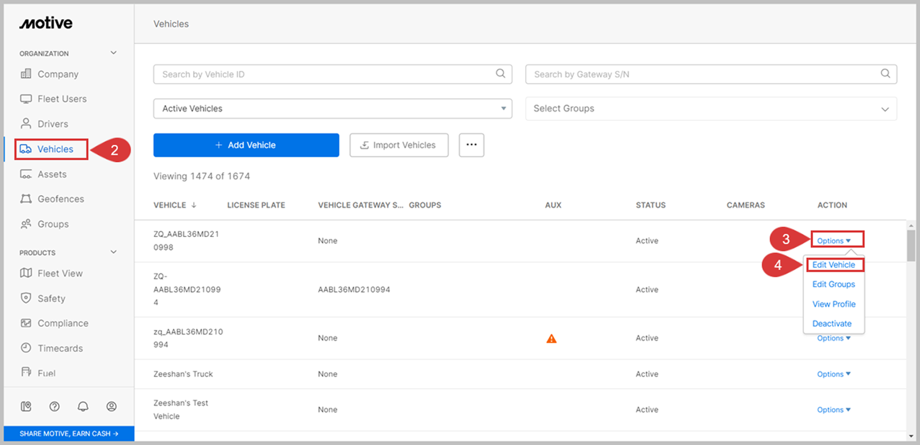Focus the Search by Gateway S/N field
This screenshot has width=920, height=445.
tap(711, 74)
